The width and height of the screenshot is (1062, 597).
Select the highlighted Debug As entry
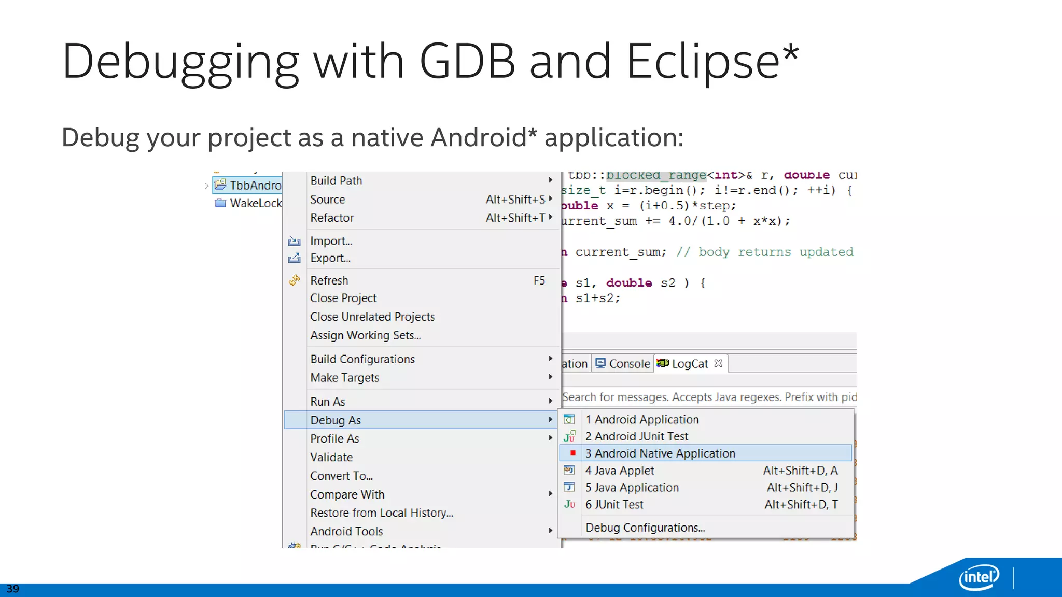click(x=421, y=420)
